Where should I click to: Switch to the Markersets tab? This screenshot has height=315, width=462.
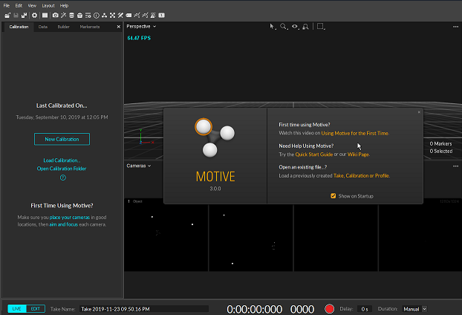tap(91, 27)
